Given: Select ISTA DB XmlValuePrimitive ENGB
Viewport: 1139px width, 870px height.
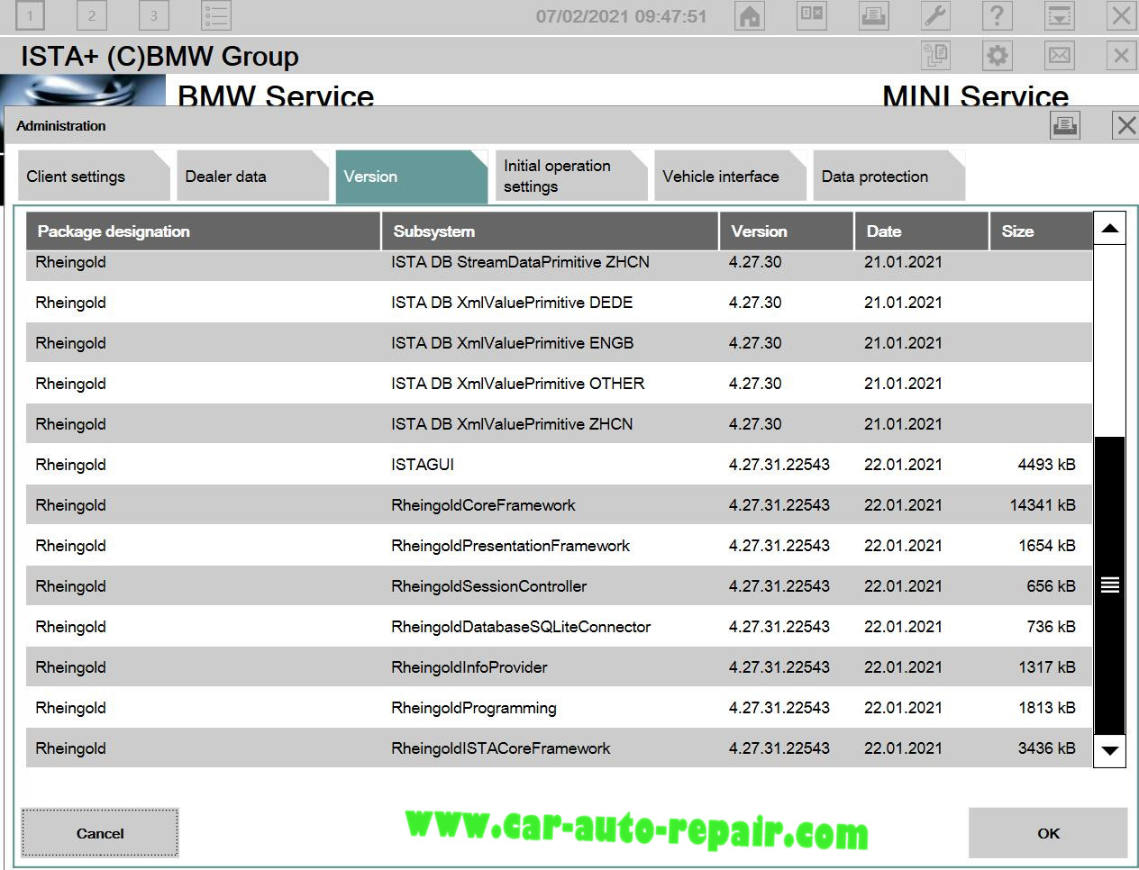Looking at the screenshot, I should point(559,343).
